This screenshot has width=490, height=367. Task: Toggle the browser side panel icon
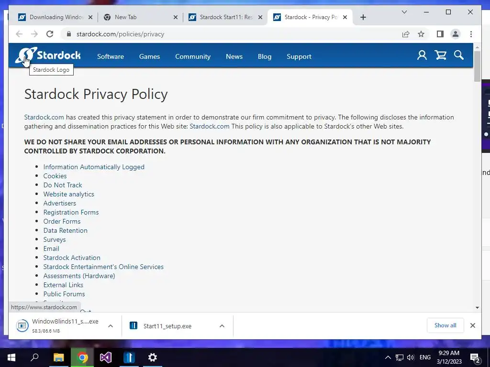pos(440,34)
